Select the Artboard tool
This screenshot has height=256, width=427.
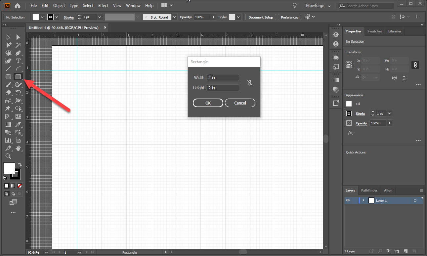tap(18, 140)
